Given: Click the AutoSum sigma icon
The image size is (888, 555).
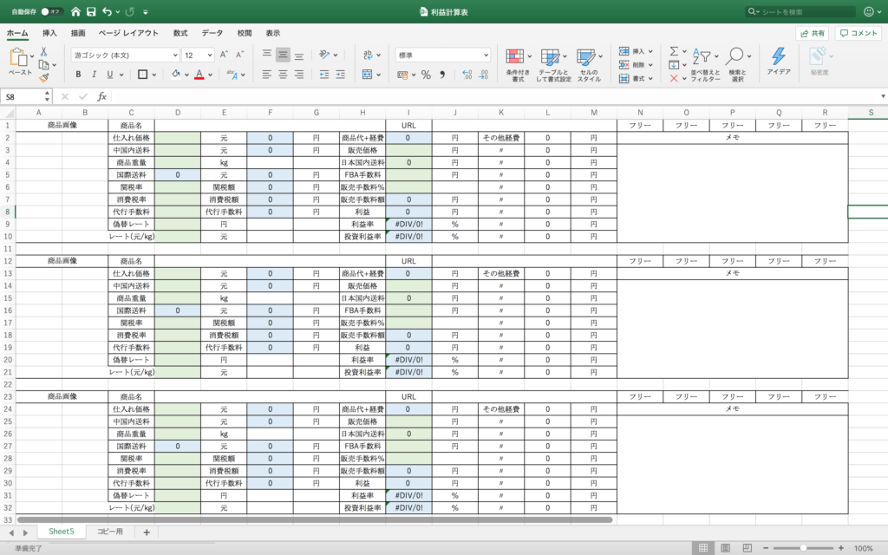Looking at the screenshot, I should click(x=673, y=52).
